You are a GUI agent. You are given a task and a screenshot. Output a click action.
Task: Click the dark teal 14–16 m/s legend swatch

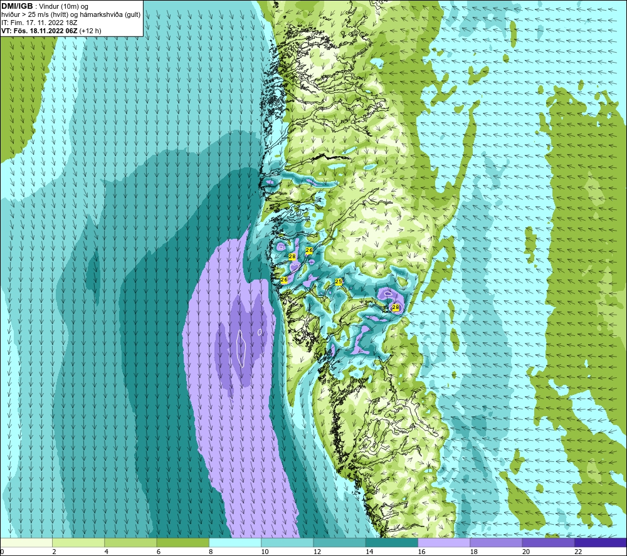[392, 542]
